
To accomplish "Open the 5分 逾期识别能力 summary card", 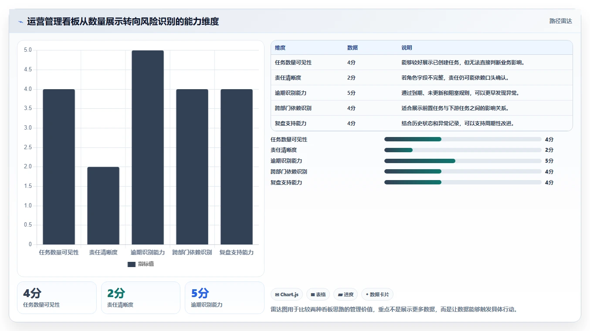I will point(224,298).
